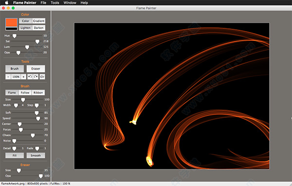292x186 pixels.
Task: Click the brush Size slider handle
Action: tap(23, 100)
